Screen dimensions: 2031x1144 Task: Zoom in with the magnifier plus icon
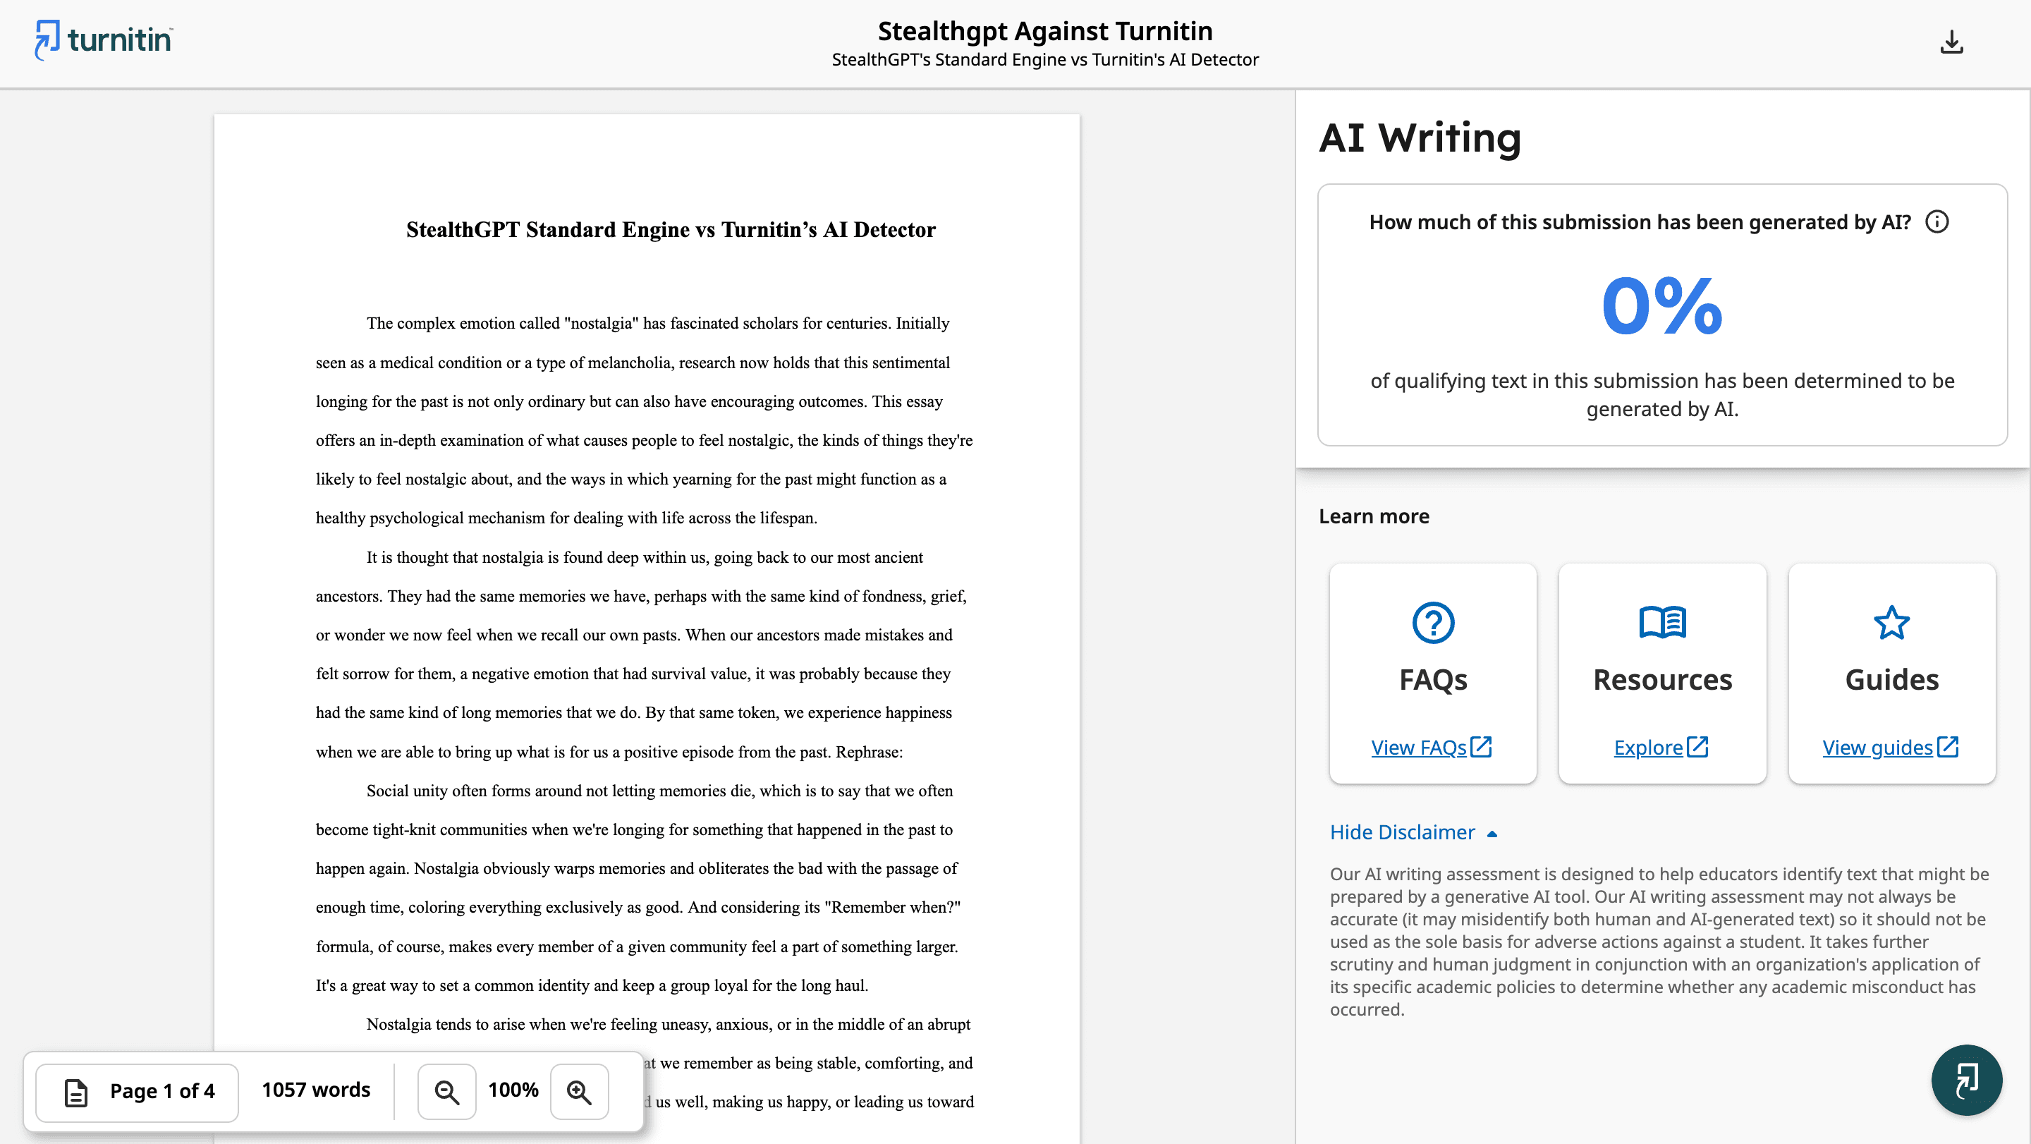coord(580,1092)
